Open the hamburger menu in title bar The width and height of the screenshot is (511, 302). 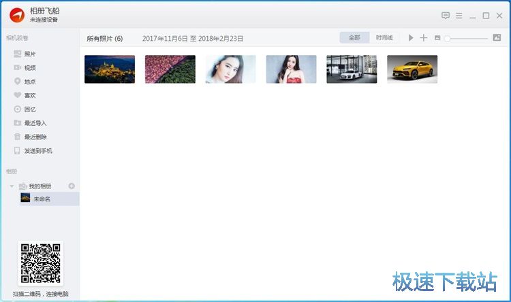459,16
